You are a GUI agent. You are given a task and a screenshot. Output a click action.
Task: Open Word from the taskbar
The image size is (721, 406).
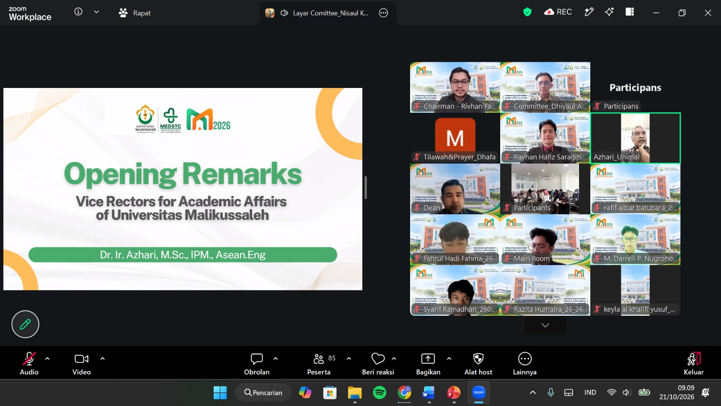click(x=429, y=392)
